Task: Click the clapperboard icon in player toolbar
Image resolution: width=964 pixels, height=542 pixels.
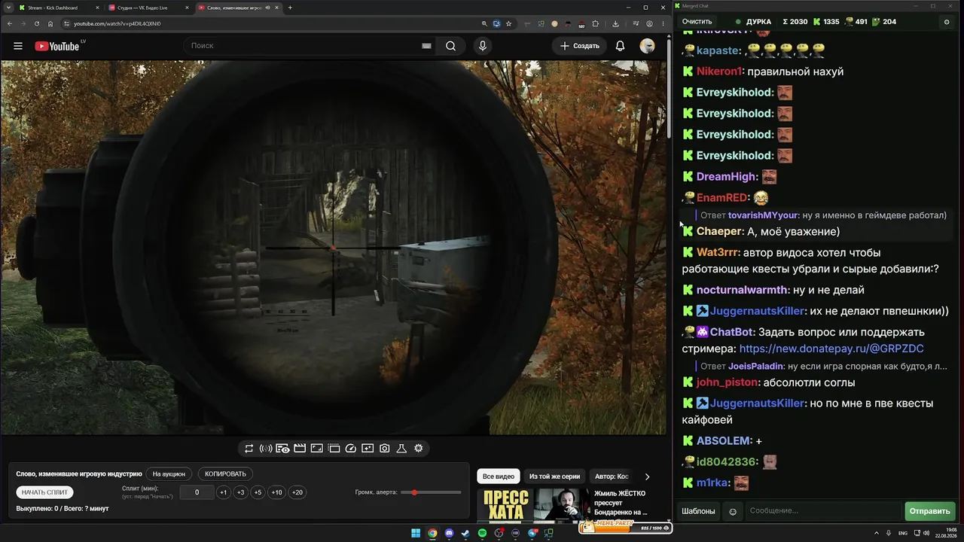Action: tap(300, 449)
